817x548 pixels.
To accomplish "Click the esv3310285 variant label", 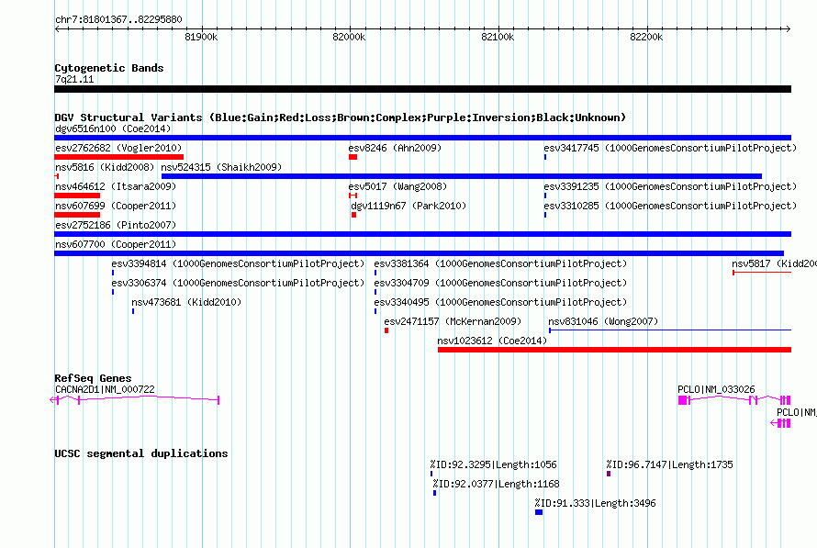I will (670, 206).
